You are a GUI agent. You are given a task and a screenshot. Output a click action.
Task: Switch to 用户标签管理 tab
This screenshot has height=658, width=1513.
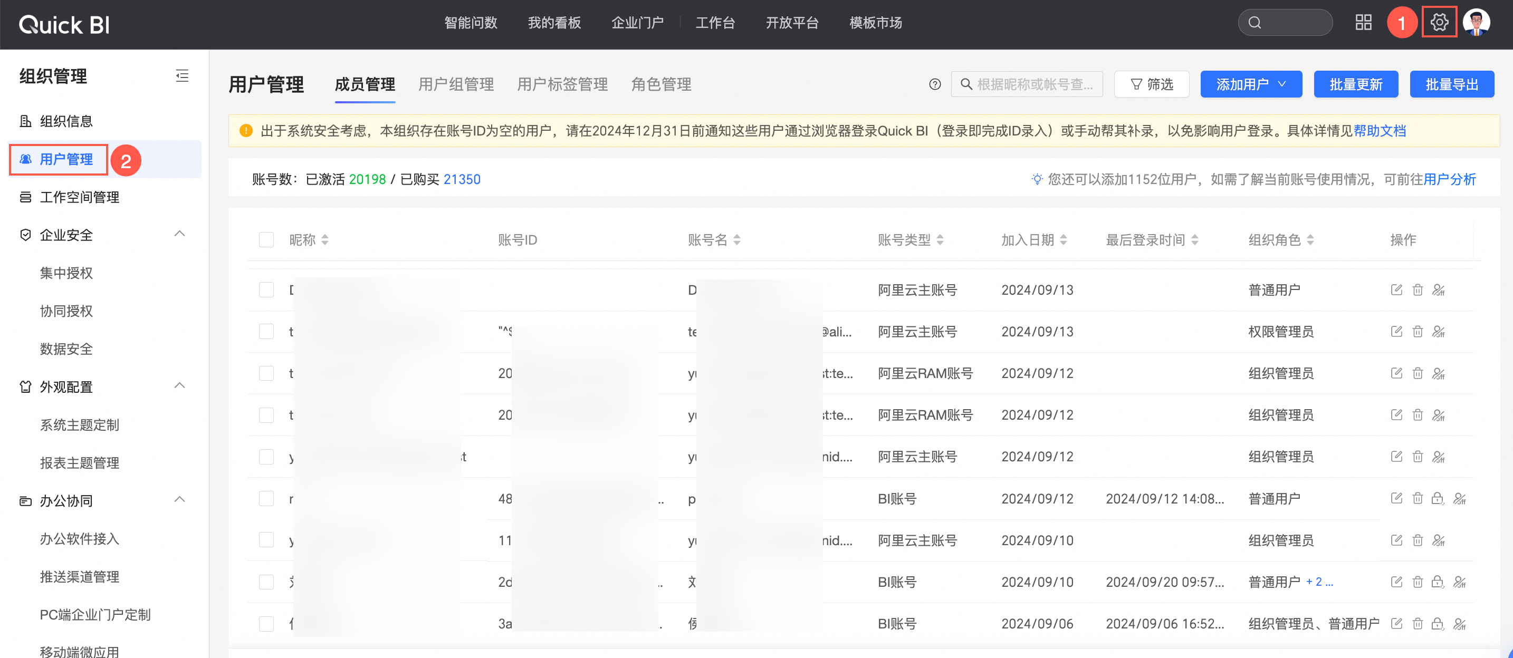click(x=562, y=84)
